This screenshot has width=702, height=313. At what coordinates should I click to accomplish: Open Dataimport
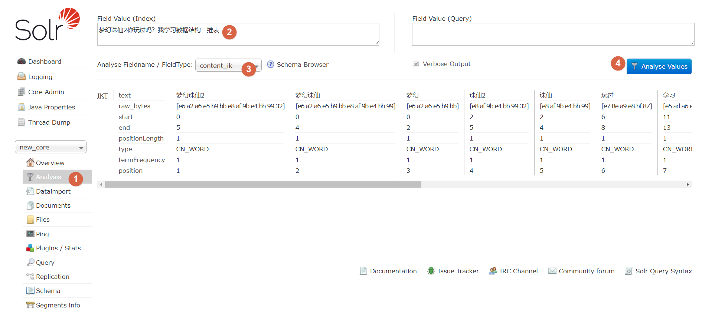[x=53, y=191]
